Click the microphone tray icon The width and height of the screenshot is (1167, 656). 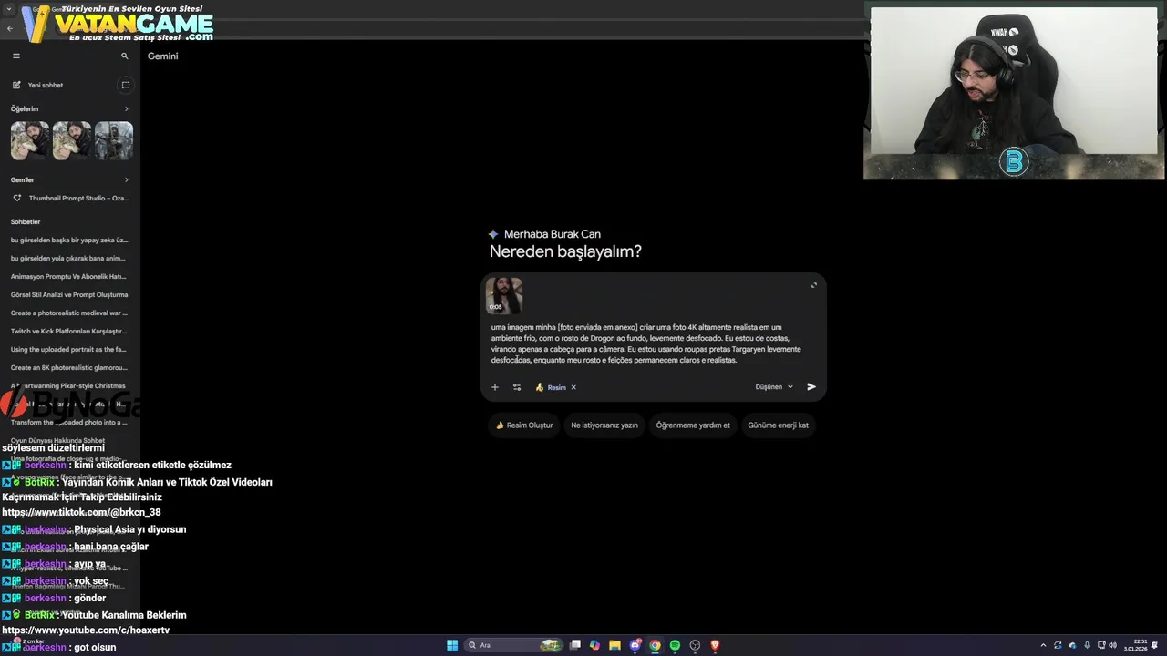pyautogui.click(x=1087, y=645)
